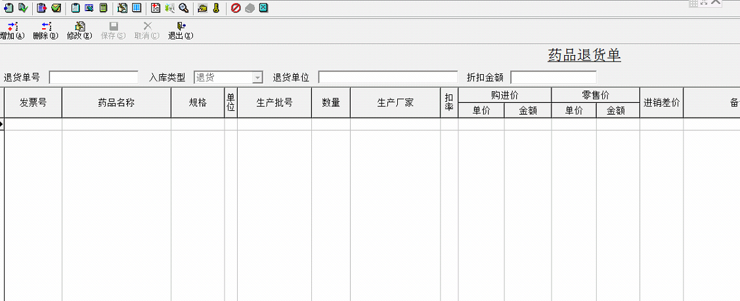Click the green document search icon
The width and height of the screenshot is (740, 301).
click(169, 8)
